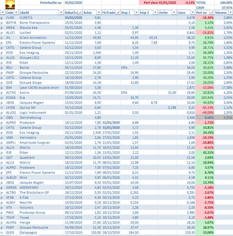Select the GOE code cell
Screen dimensions: 233x236
pos(12,83)
